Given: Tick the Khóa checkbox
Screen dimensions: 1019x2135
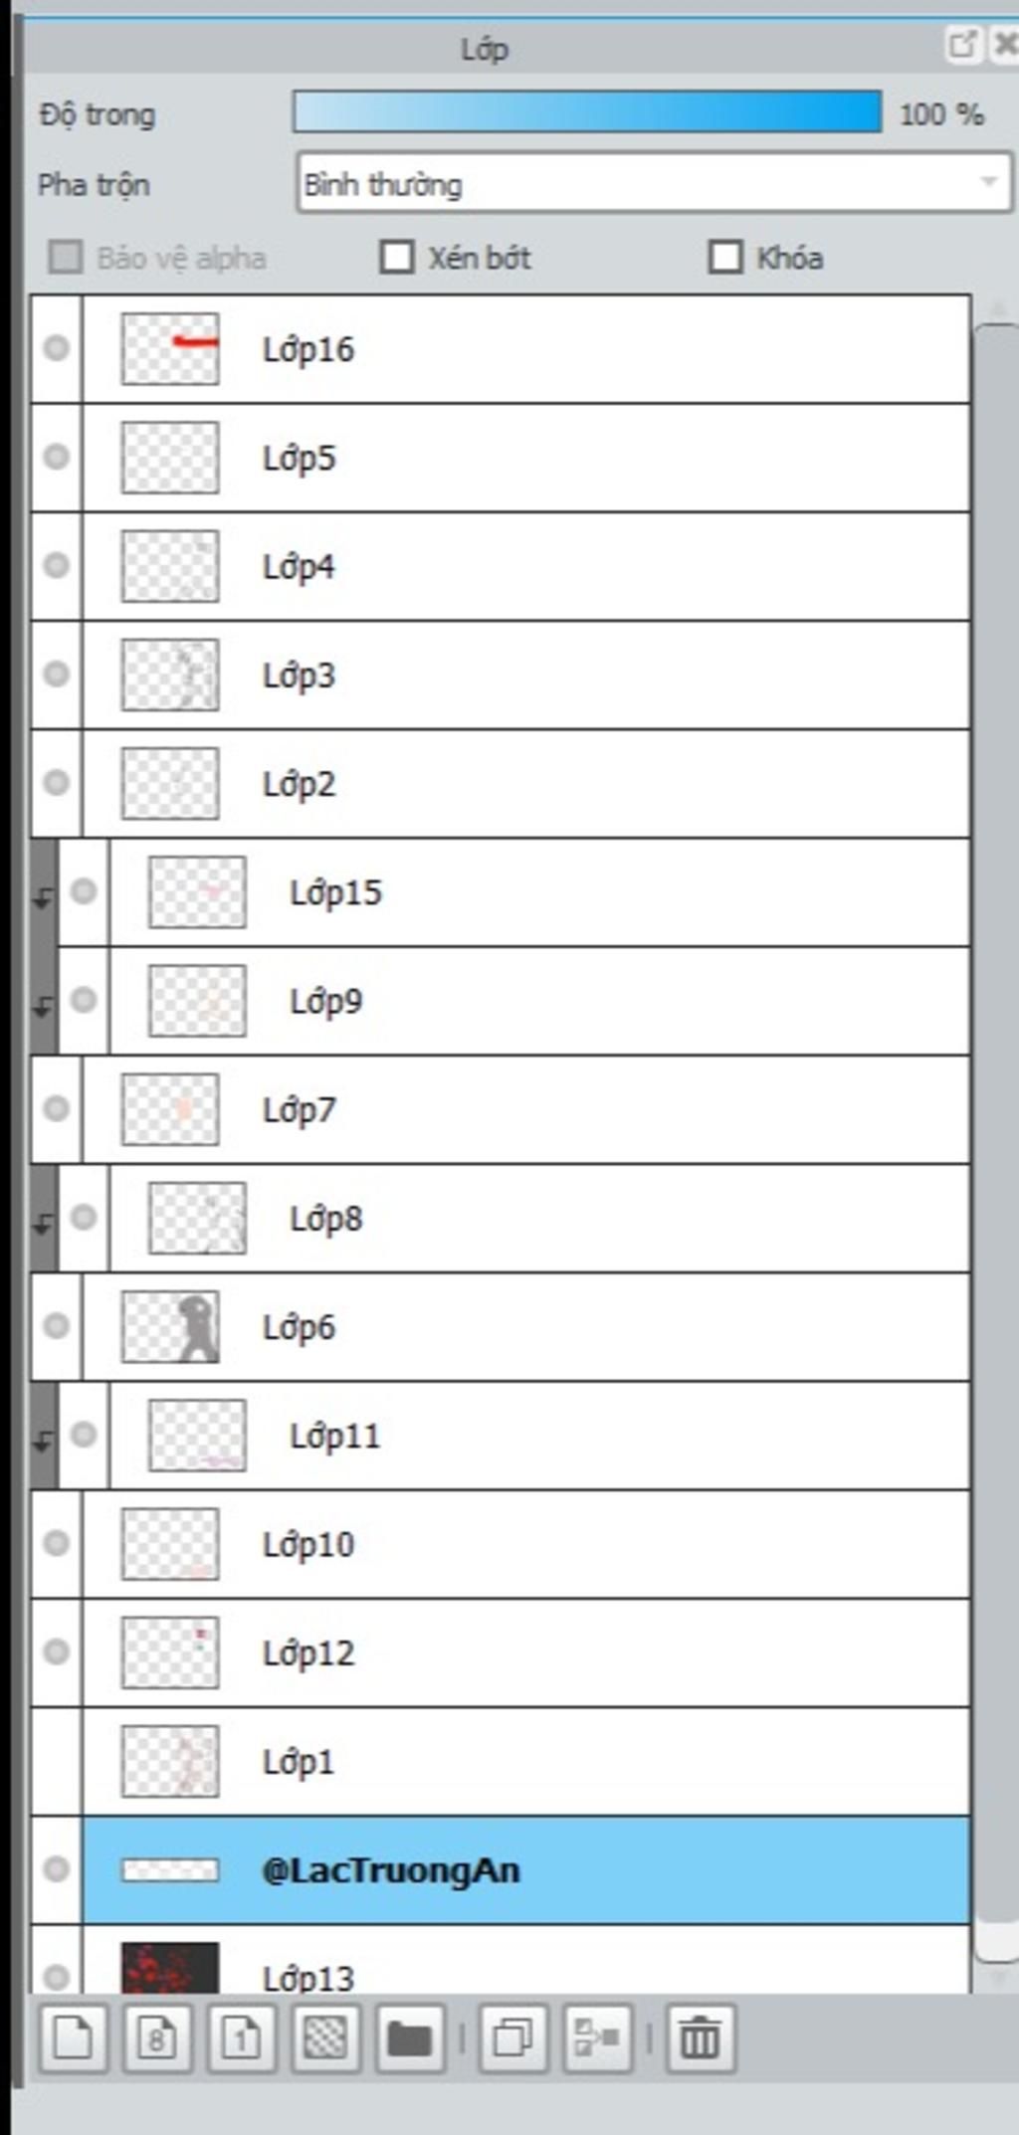Looking at the screenshot, I should click(x=725, y=258).
